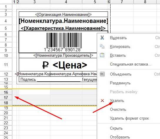This screenshot has width=160, height=139.
Task: Click Очистить in the context menu
Action: [118, 110]
